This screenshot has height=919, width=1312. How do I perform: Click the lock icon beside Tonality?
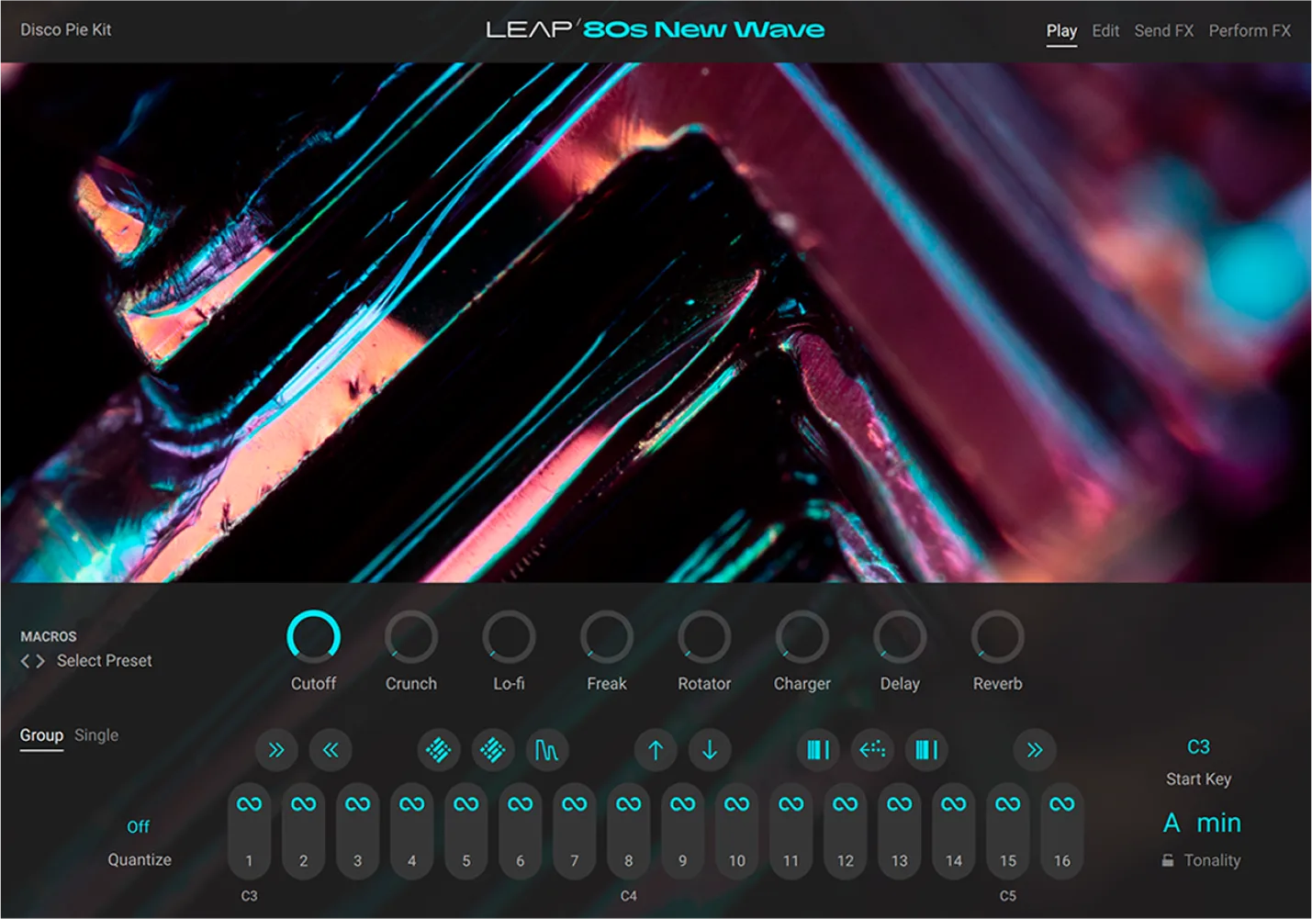[1167, 860]
